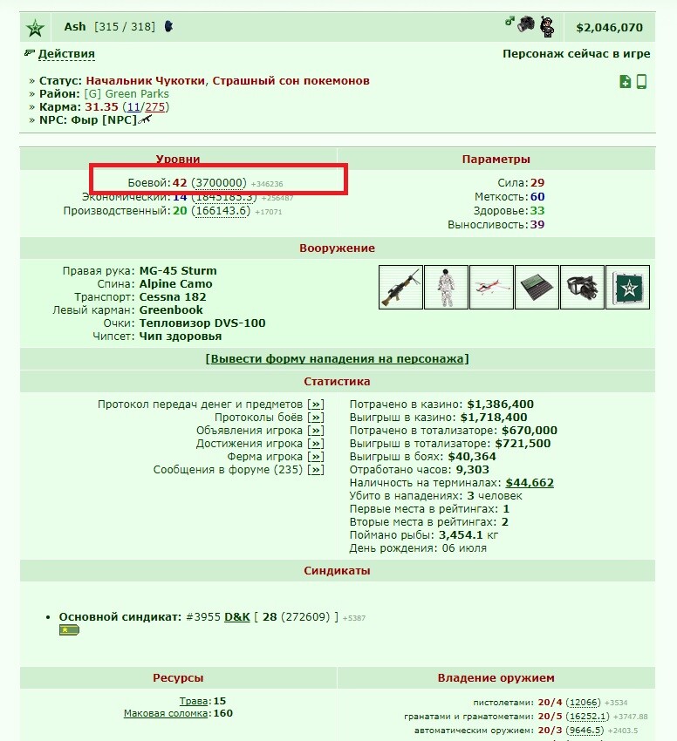Screen dimensions: 677x741
Task: Open the Объявления игрока » link
Action: [316, 431]
